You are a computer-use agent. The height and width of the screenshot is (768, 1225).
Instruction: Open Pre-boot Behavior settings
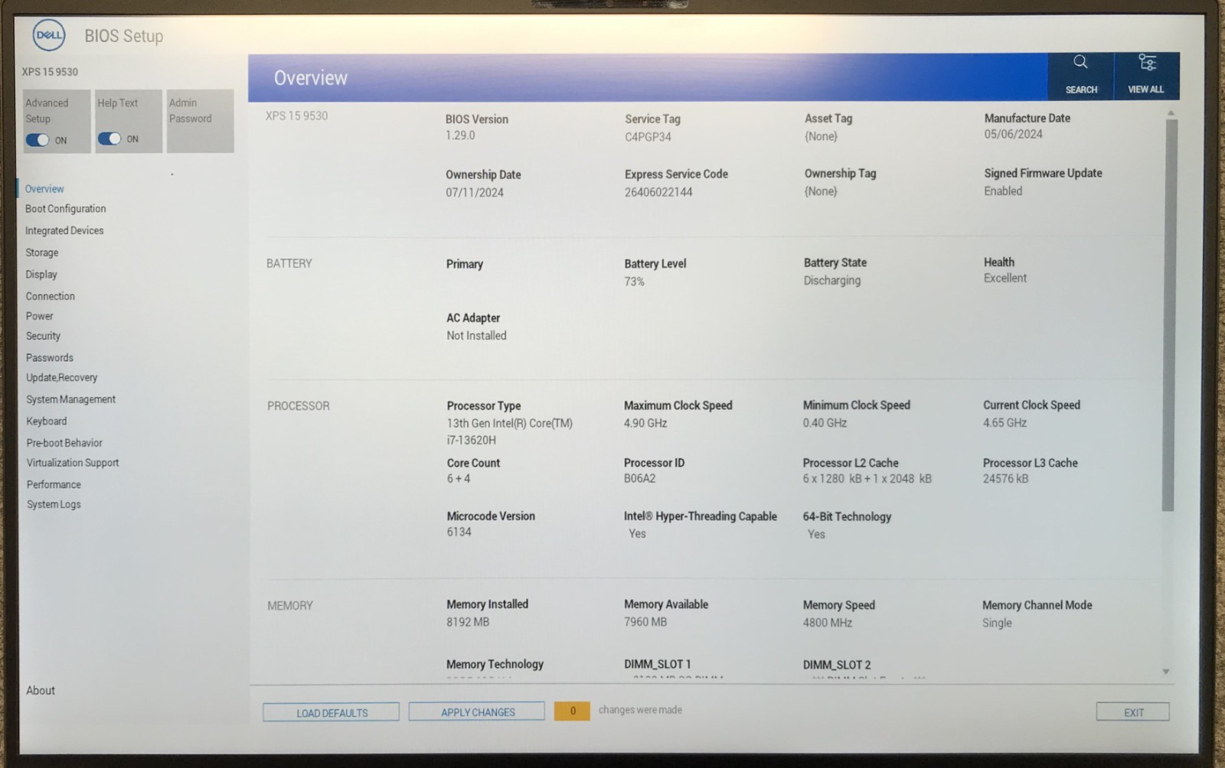click(x=64, y=443)
